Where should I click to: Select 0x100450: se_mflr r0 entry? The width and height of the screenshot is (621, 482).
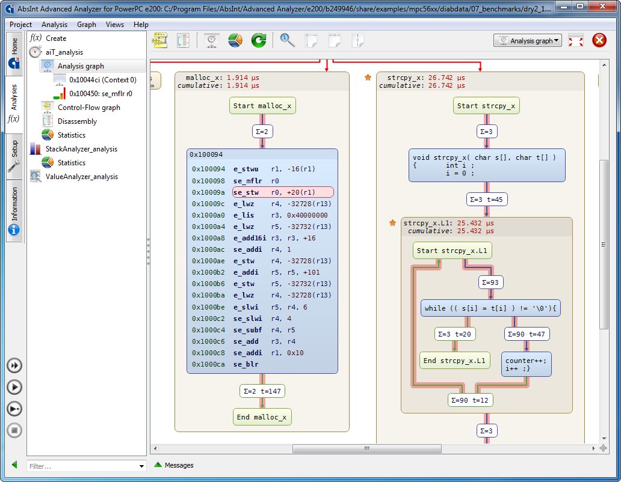tap(100, 94)
